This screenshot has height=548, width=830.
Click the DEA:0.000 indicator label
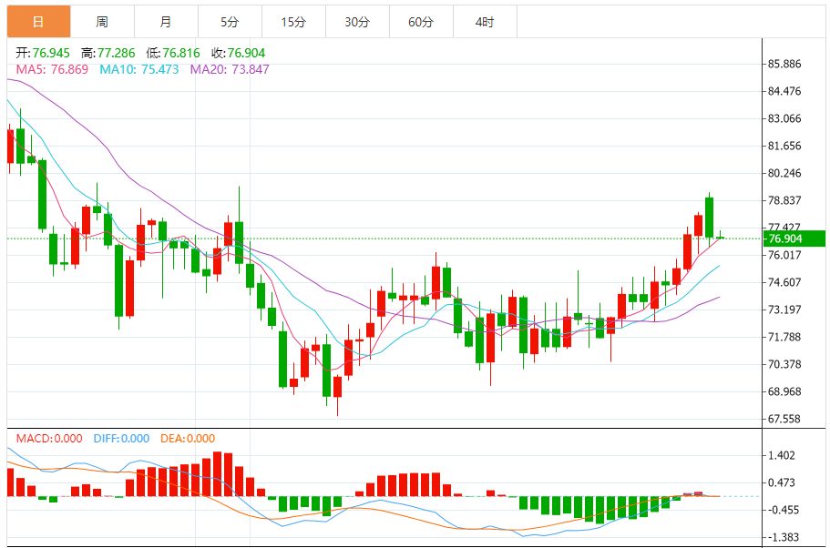click(188, 439)
